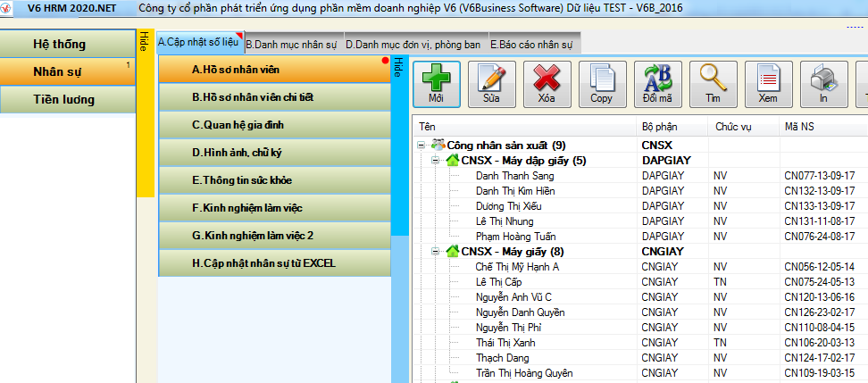Click the In (Print) printer icon

coord(823,84)
